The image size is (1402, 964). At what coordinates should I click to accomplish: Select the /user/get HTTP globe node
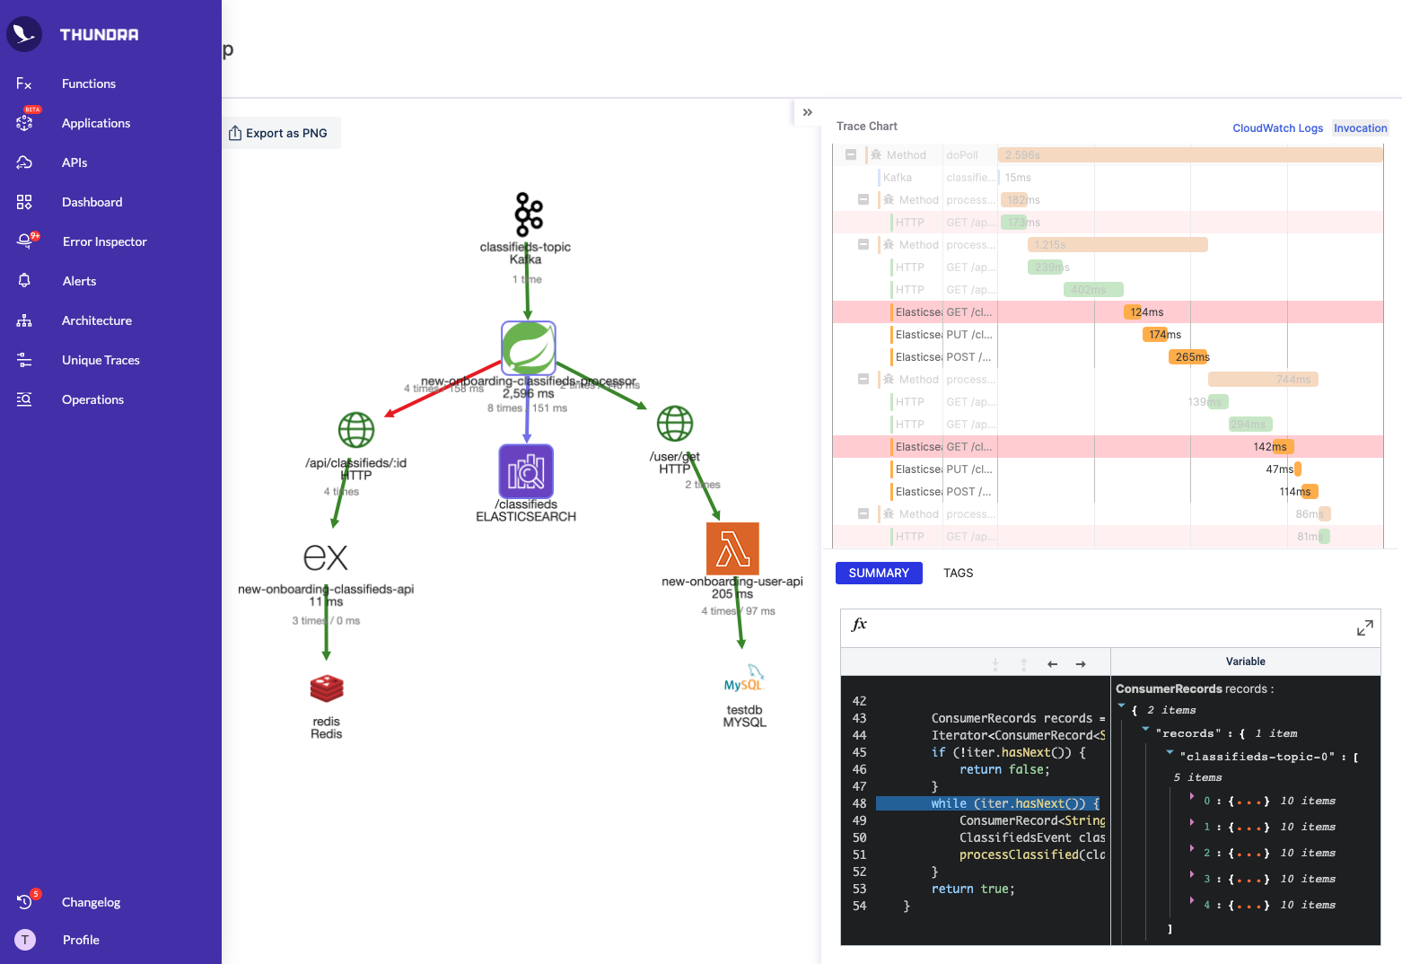tap(675, 424)
